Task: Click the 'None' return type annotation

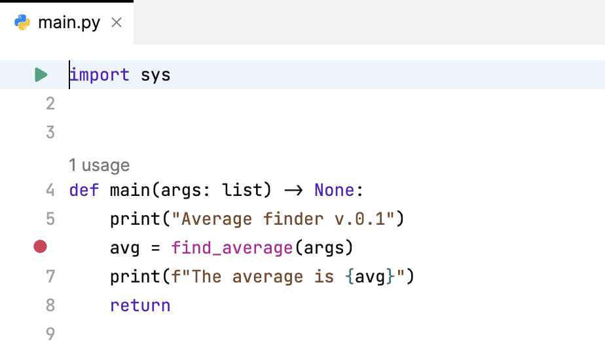Action: pyautogui.click(x=334, y=190)
